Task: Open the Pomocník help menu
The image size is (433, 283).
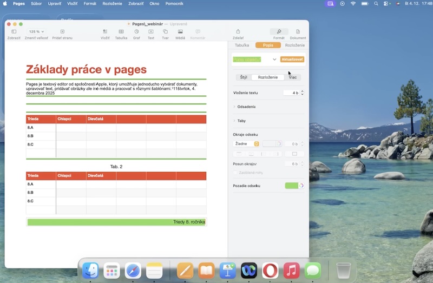Action: [174, 4]
